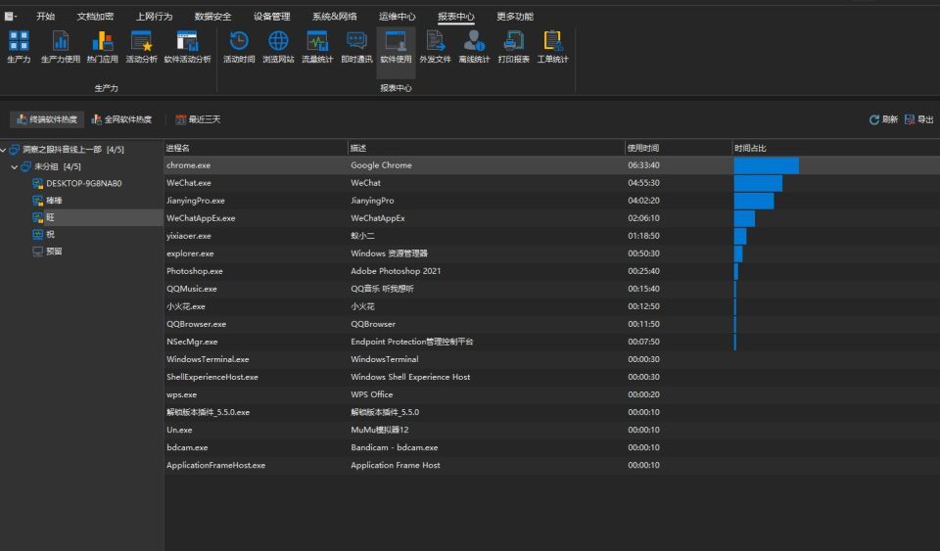Switch to the 数据安全 ribbon tab
Image resolution: width=940 pixels, height=551 pixels.
[212, 17]
